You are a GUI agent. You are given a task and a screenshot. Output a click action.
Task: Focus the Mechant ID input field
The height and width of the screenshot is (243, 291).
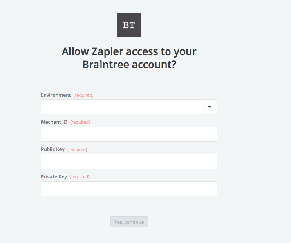pyautogui.click(x=129, y=134)
